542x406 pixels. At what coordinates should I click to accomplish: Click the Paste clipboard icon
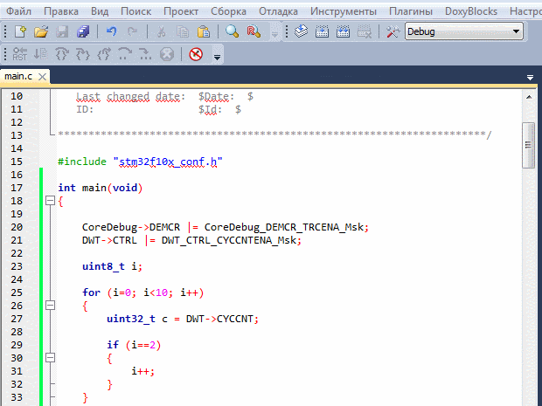click(x=202, y=31)
